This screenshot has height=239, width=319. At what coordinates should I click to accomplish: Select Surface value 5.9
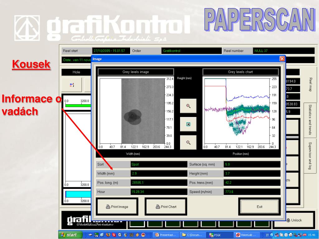252,164
